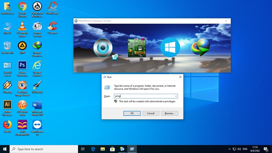Select the PhotoScape desktop icon
This screenshot has width=272, height=153.
pos(52,8)
